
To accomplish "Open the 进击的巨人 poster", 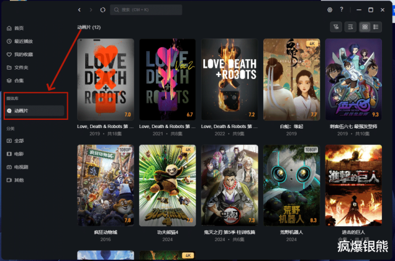I will [353, 185].
